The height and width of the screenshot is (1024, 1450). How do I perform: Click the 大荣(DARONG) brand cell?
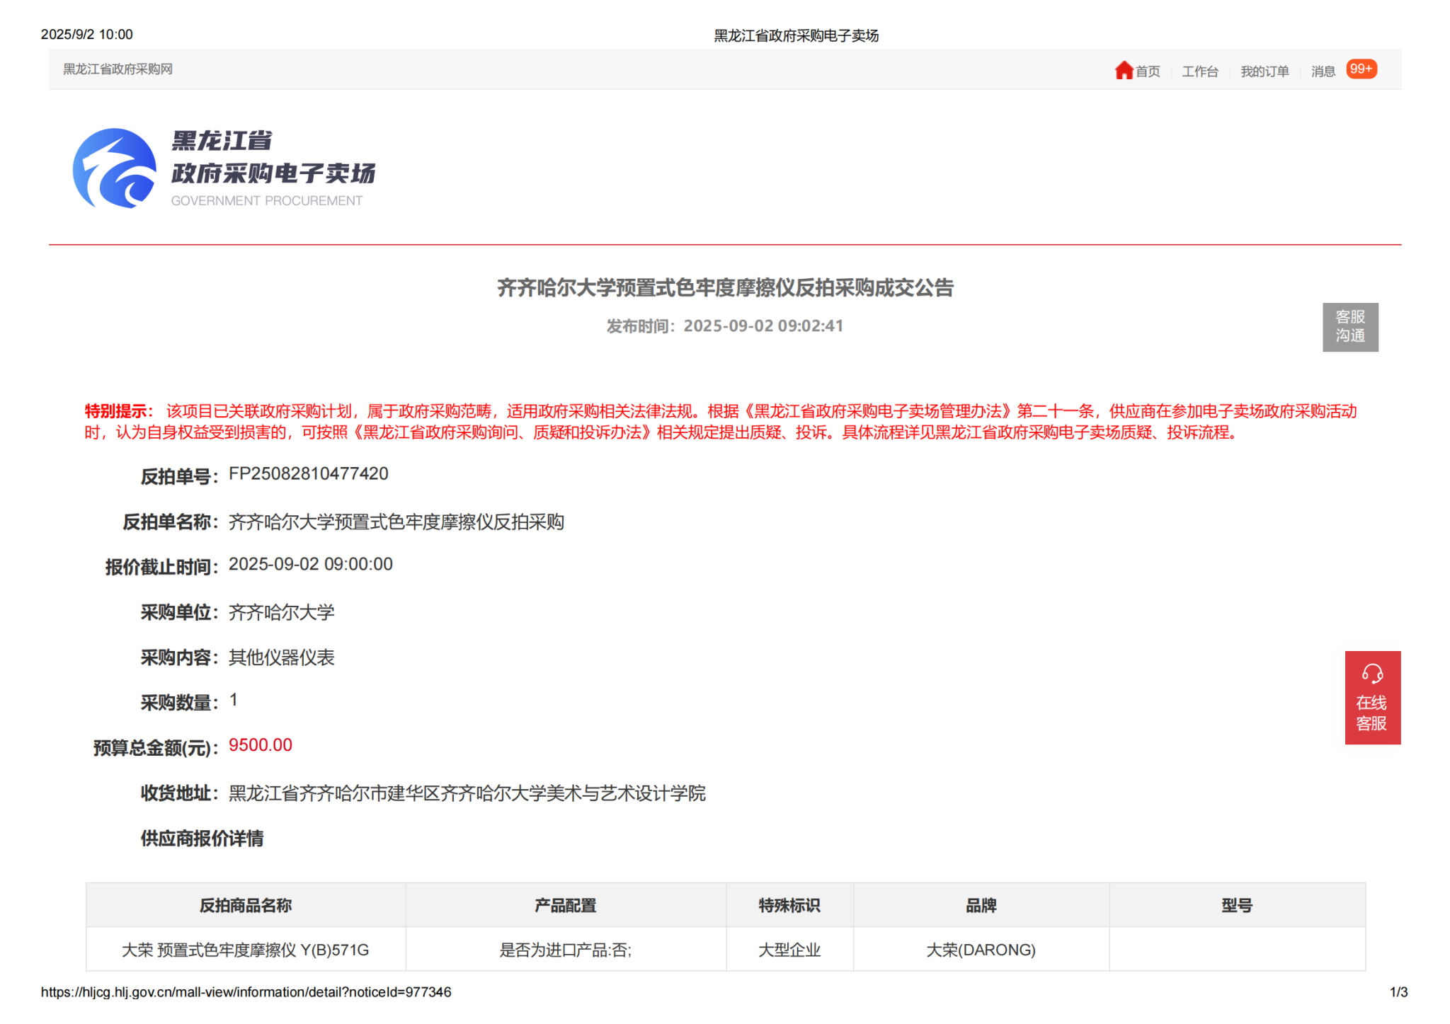coord(981,950)
